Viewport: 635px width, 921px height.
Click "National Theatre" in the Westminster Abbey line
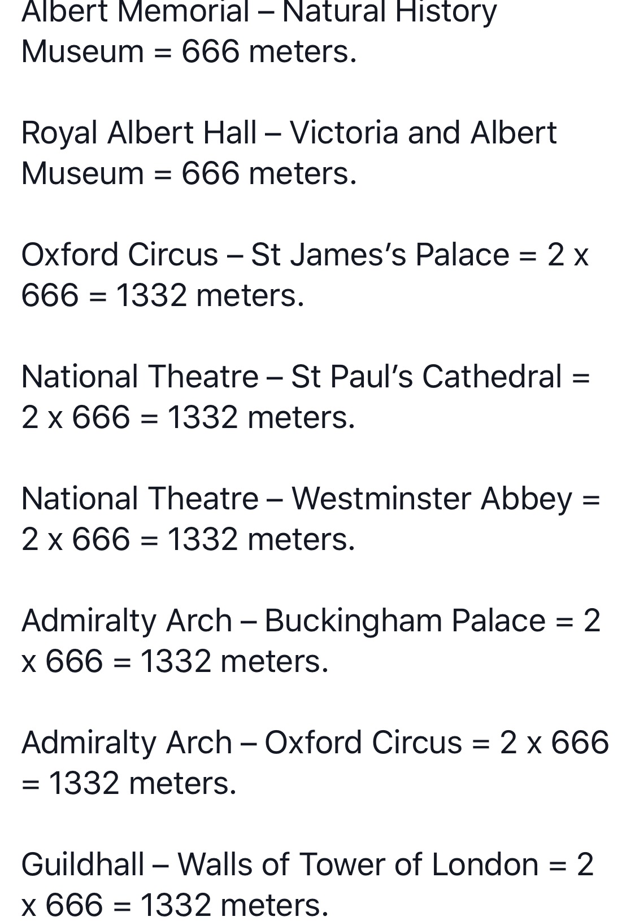140,499
